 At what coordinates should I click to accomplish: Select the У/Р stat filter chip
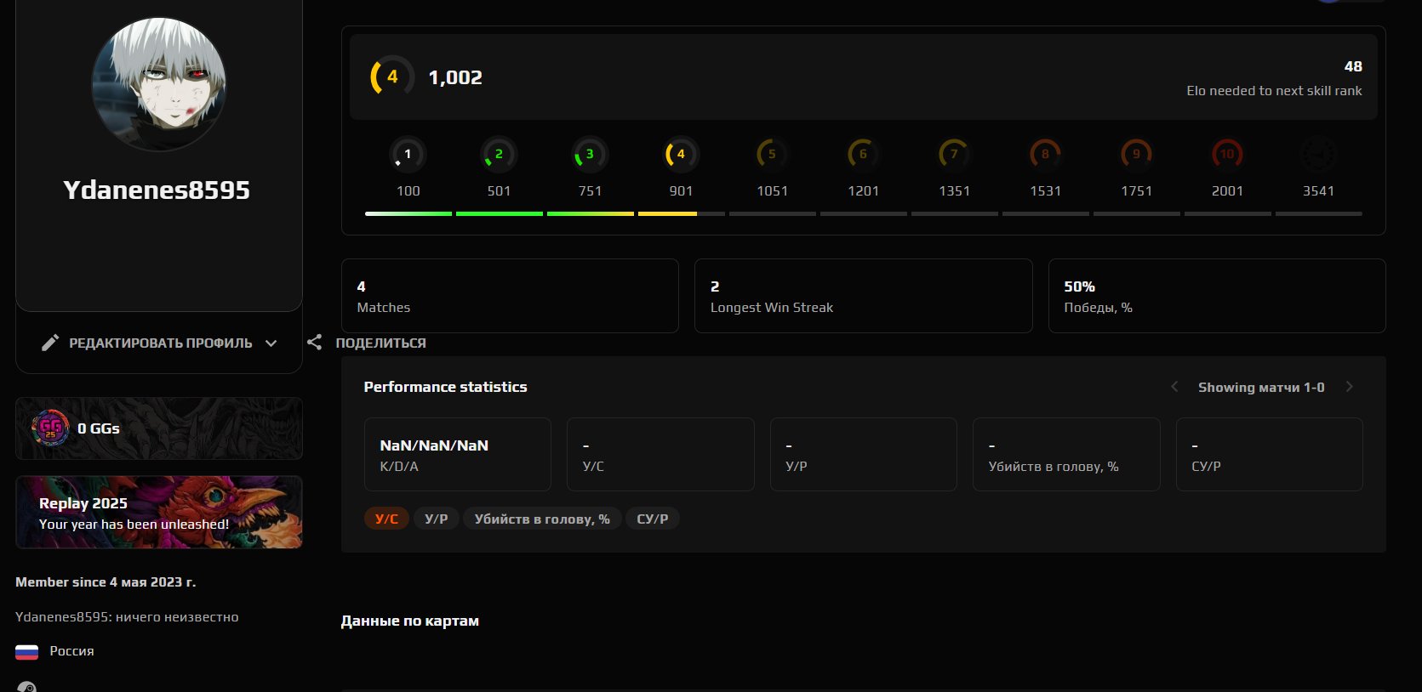click(x=437, y=519)
